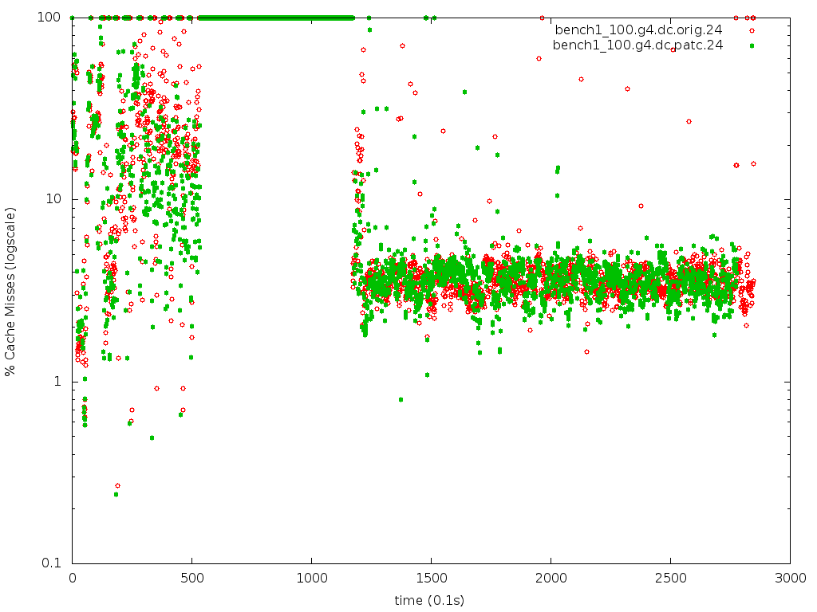Viewport: 817px width, 612px height.
Task: Click the 1500 tick label on x-axis
Action: (431, 579)
